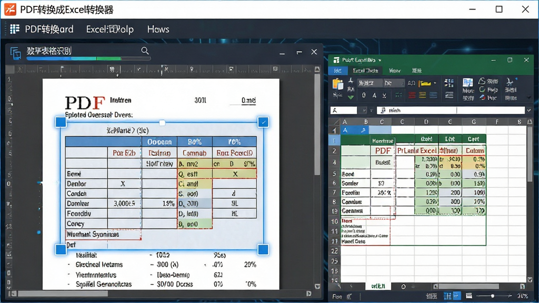Viewport: 539px width, 303px height.
Task: Open the Excel menu in top bar
Action: pos(109,29)
